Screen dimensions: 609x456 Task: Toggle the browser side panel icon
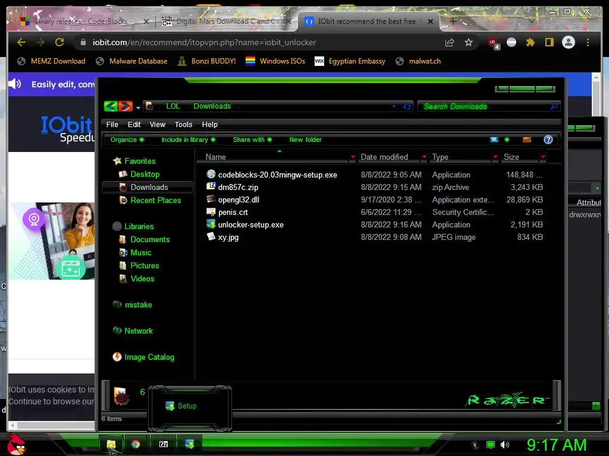[x=549, y=42]
